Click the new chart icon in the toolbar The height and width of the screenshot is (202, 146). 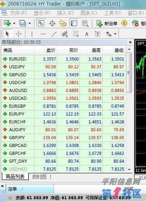[7, 23]
